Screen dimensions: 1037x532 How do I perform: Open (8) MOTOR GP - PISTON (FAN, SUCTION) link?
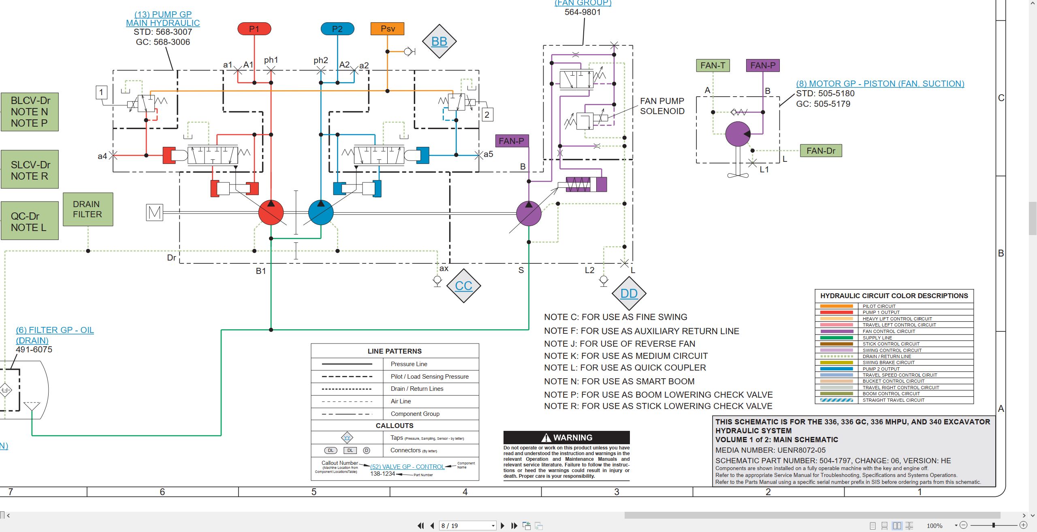click(880, 84)
